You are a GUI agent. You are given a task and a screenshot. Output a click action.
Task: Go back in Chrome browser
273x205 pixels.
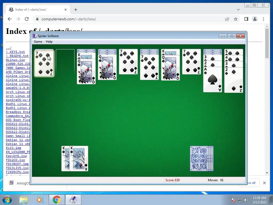point(10,19)
